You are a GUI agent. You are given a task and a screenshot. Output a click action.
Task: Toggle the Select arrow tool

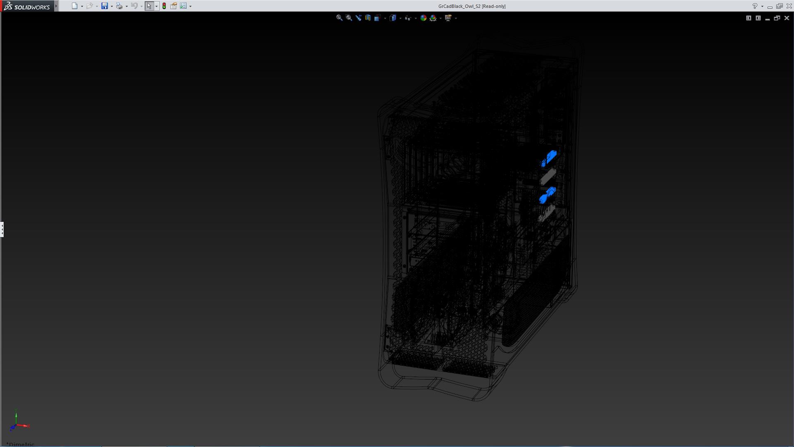click(x=149, y=6)
